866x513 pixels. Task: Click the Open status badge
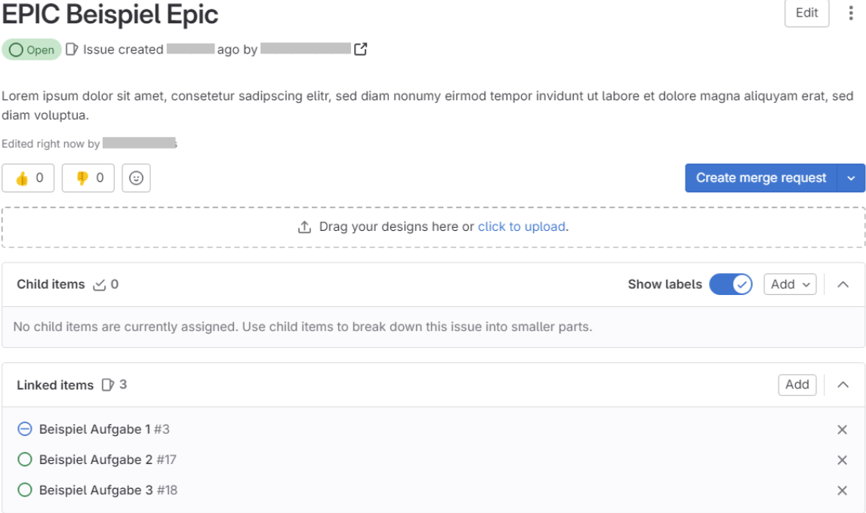[32, 50]
